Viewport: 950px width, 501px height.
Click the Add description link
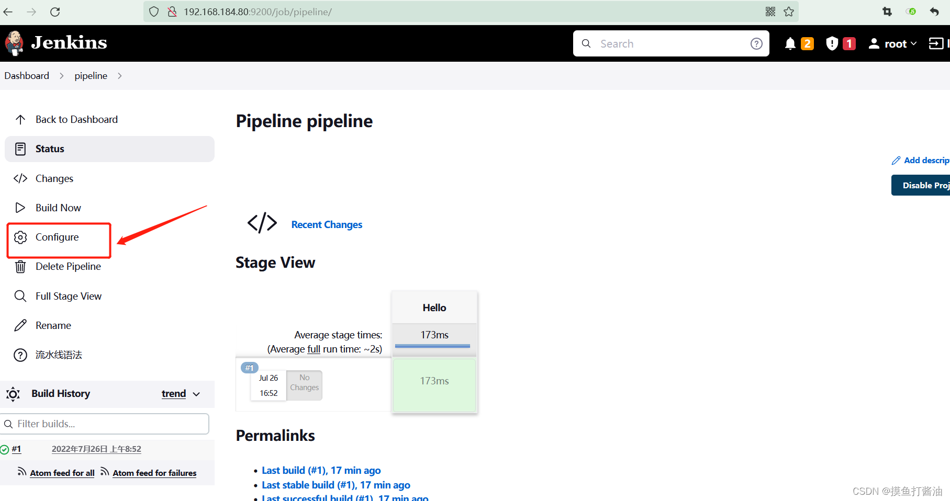click(921, 161)
